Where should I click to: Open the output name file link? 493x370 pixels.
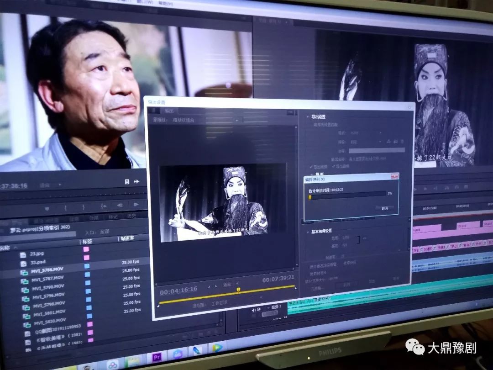pyautogui.click(x=367, y=159)
